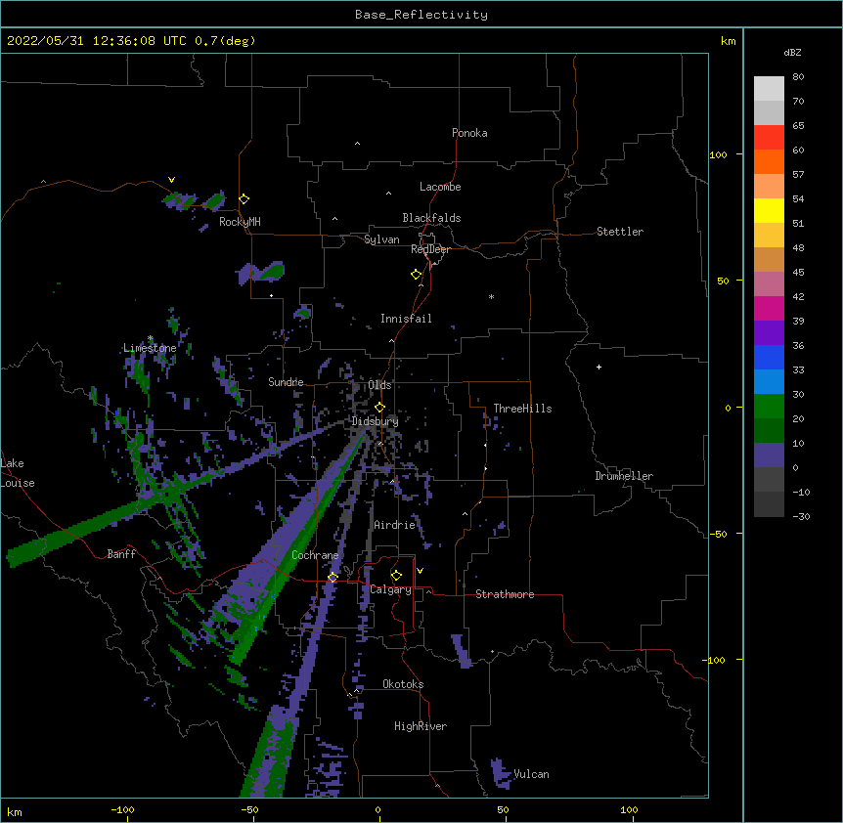Image resolution: width=843 pixels, height=823 pixels.
Task: Click the Vulcan label
Action: coord(531,774)
